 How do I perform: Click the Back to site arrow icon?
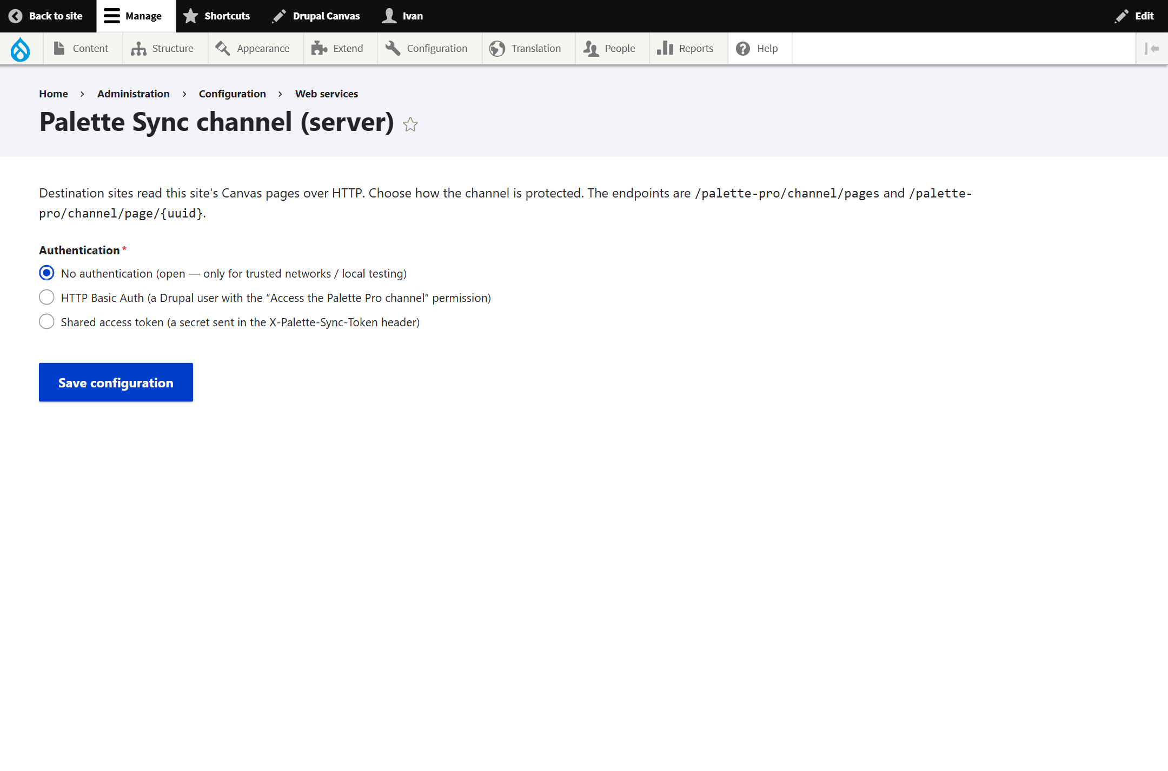coord(15,16)
